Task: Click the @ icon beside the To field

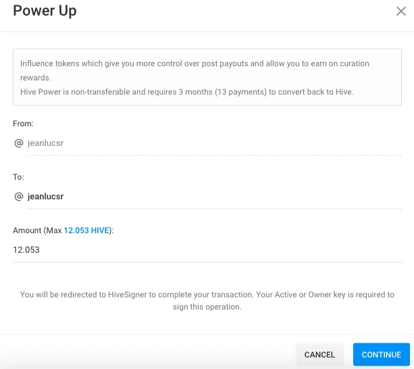Action: [x=19, y=197]
